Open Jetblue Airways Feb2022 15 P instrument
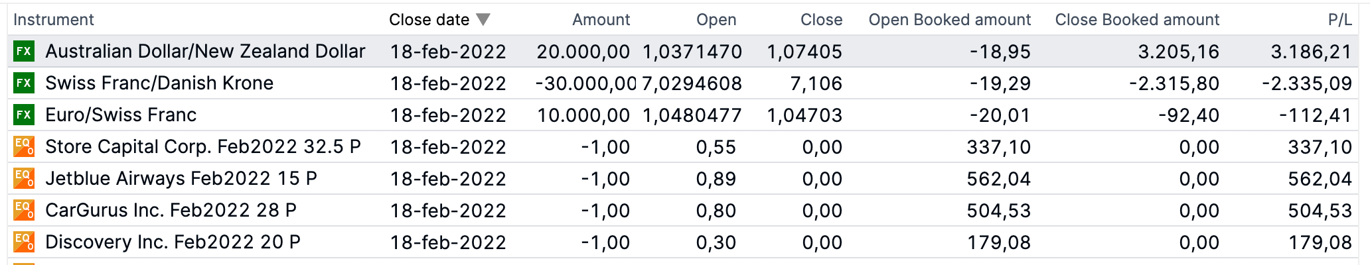The image size is (1370, 265). pos(181,178)
